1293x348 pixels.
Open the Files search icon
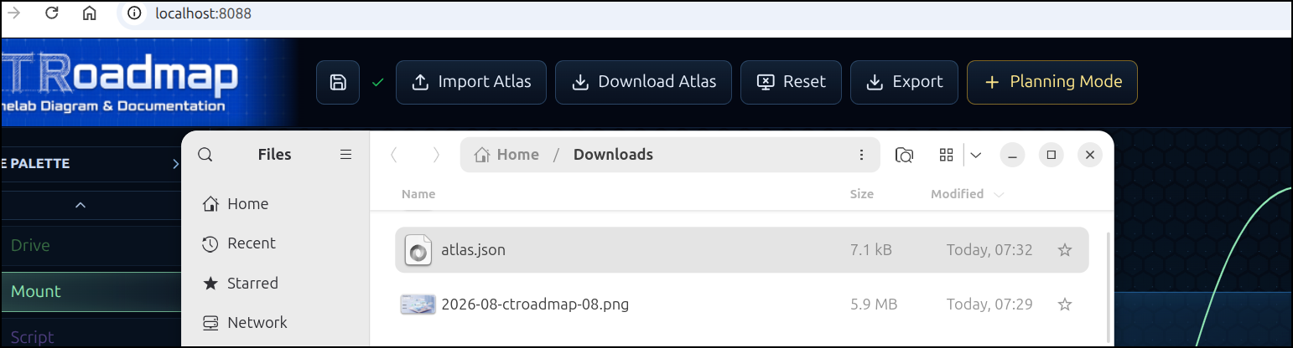pyautogui.click(x=205, y=155)
